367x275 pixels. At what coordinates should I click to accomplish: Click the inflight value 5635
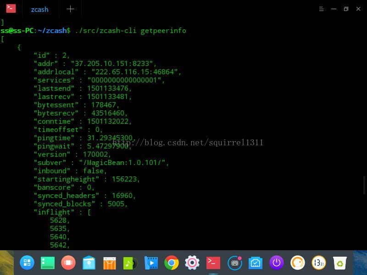tap(58, 228)
